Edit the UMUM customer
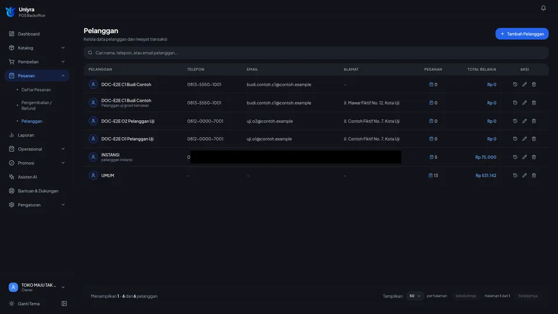The image size is (558, 314). point(524,176)
